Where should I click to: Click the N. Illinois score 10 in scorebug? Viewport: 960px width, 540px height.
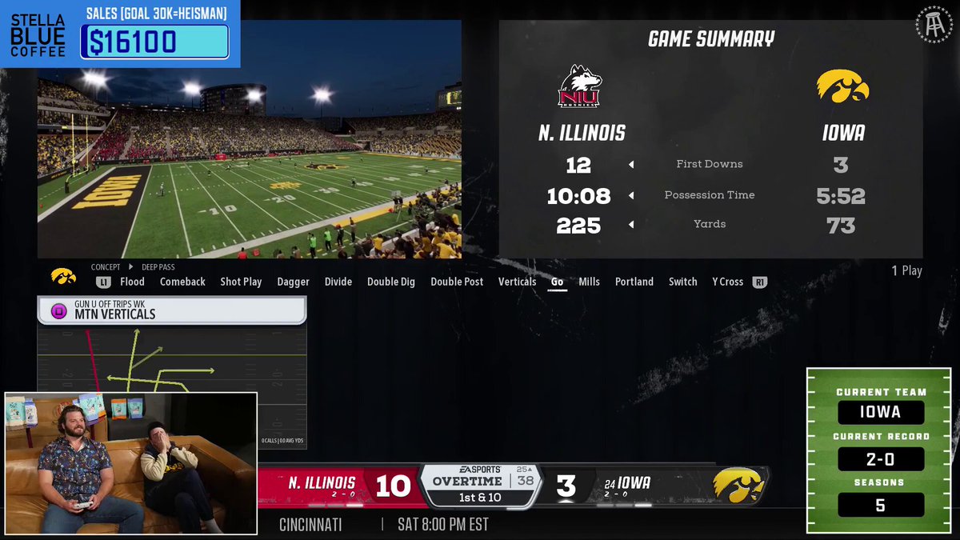click(392, 486)
